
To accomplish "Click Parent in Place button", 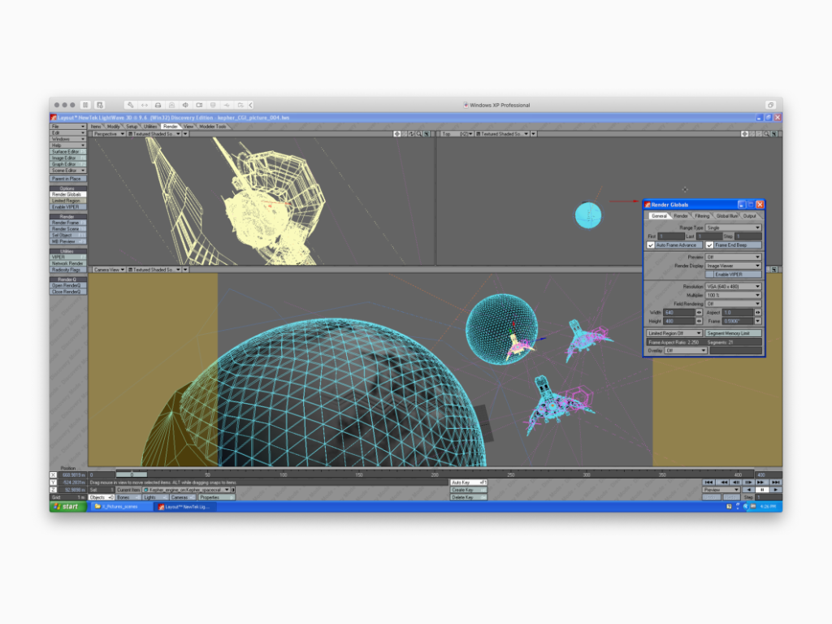I will 68,179.
